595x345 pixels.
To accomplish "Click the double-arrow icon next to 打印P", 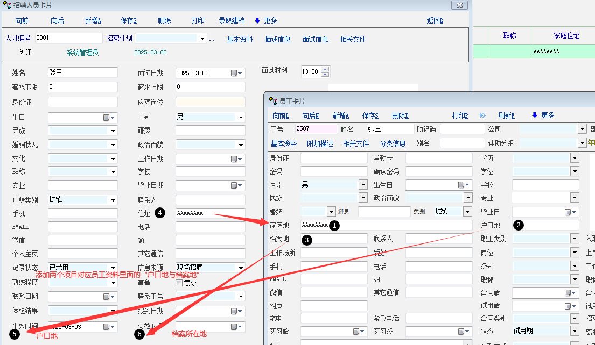I will (x=482, y=116).
